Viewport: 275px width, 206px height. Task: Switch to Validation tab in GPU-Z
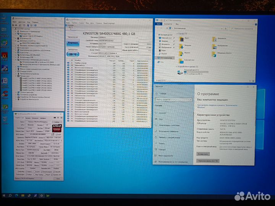[x=43, y=118]
